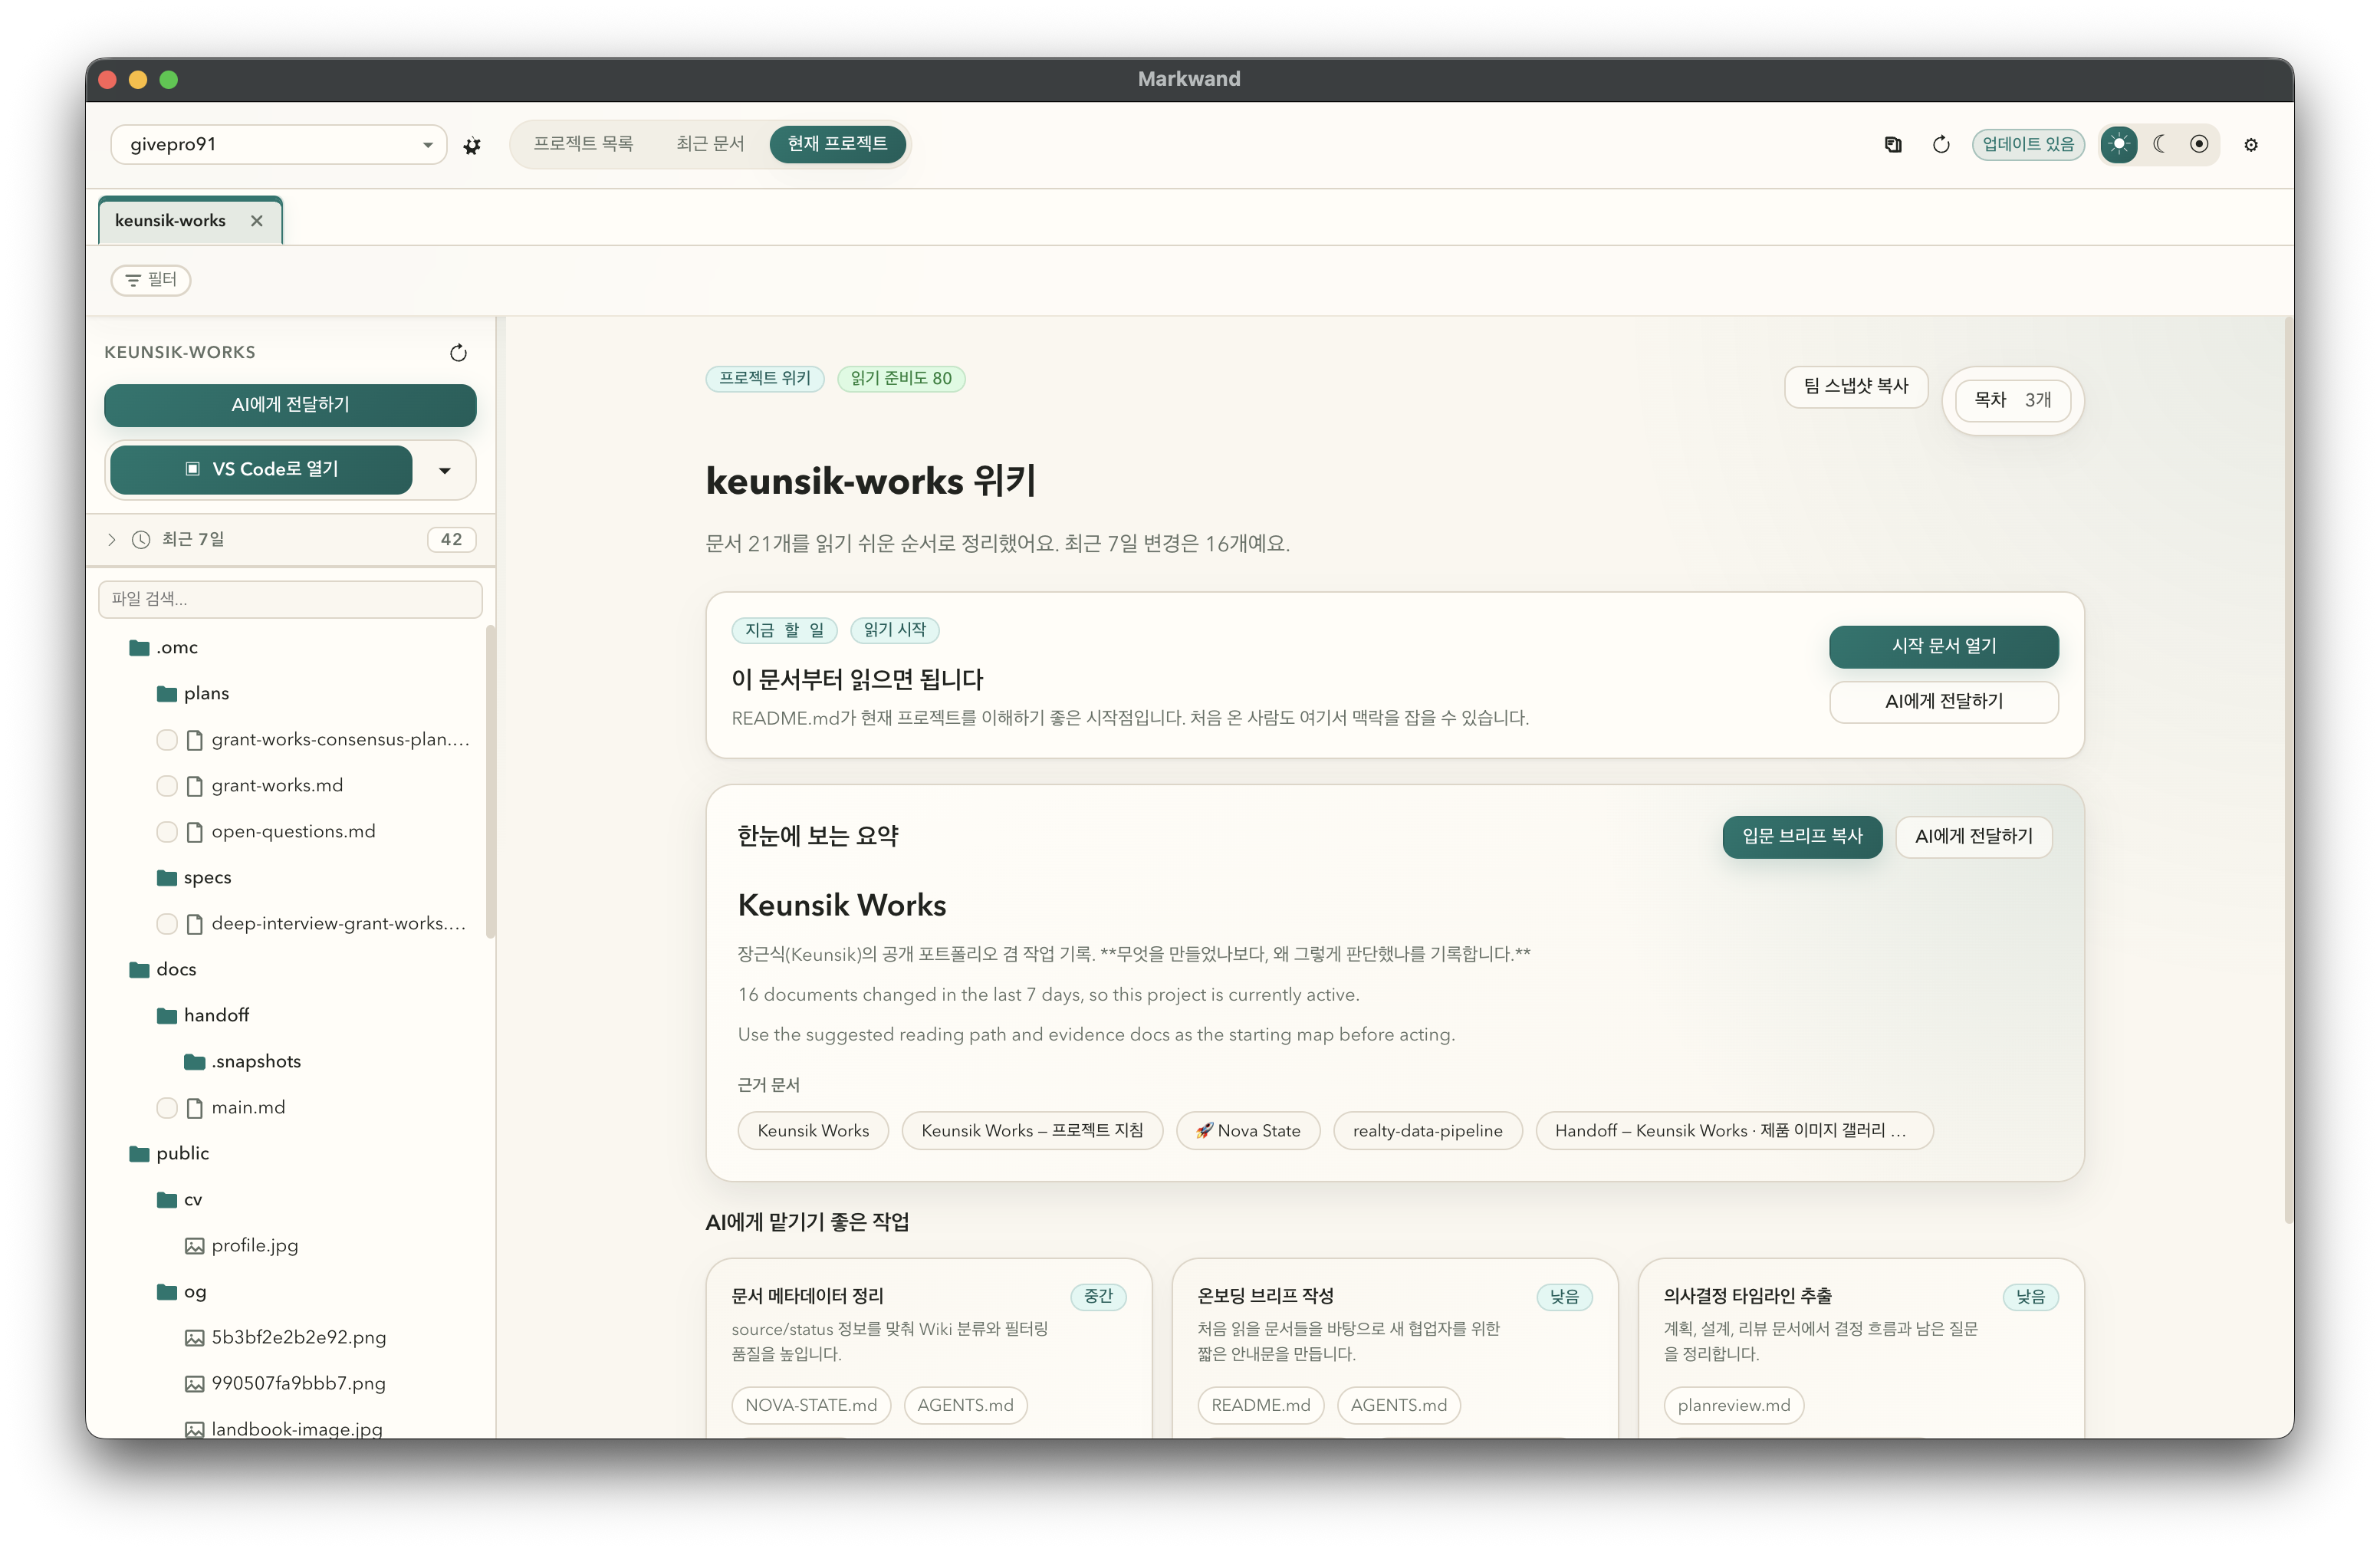Viewport: 2380px width, 1552px height.
Task: Collapse the handoff folder row
Action: coord(290,1016)
